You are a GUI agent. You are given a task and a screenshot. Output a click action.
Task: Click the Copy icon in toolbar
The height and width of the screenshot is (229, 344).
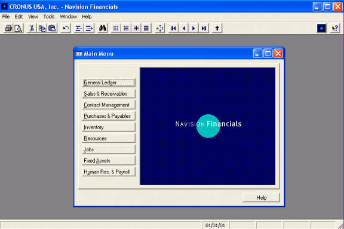point(42,28)
